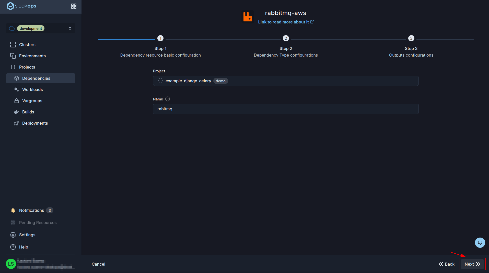
Task: Click the Next button
Action: (x=472, y=264)
